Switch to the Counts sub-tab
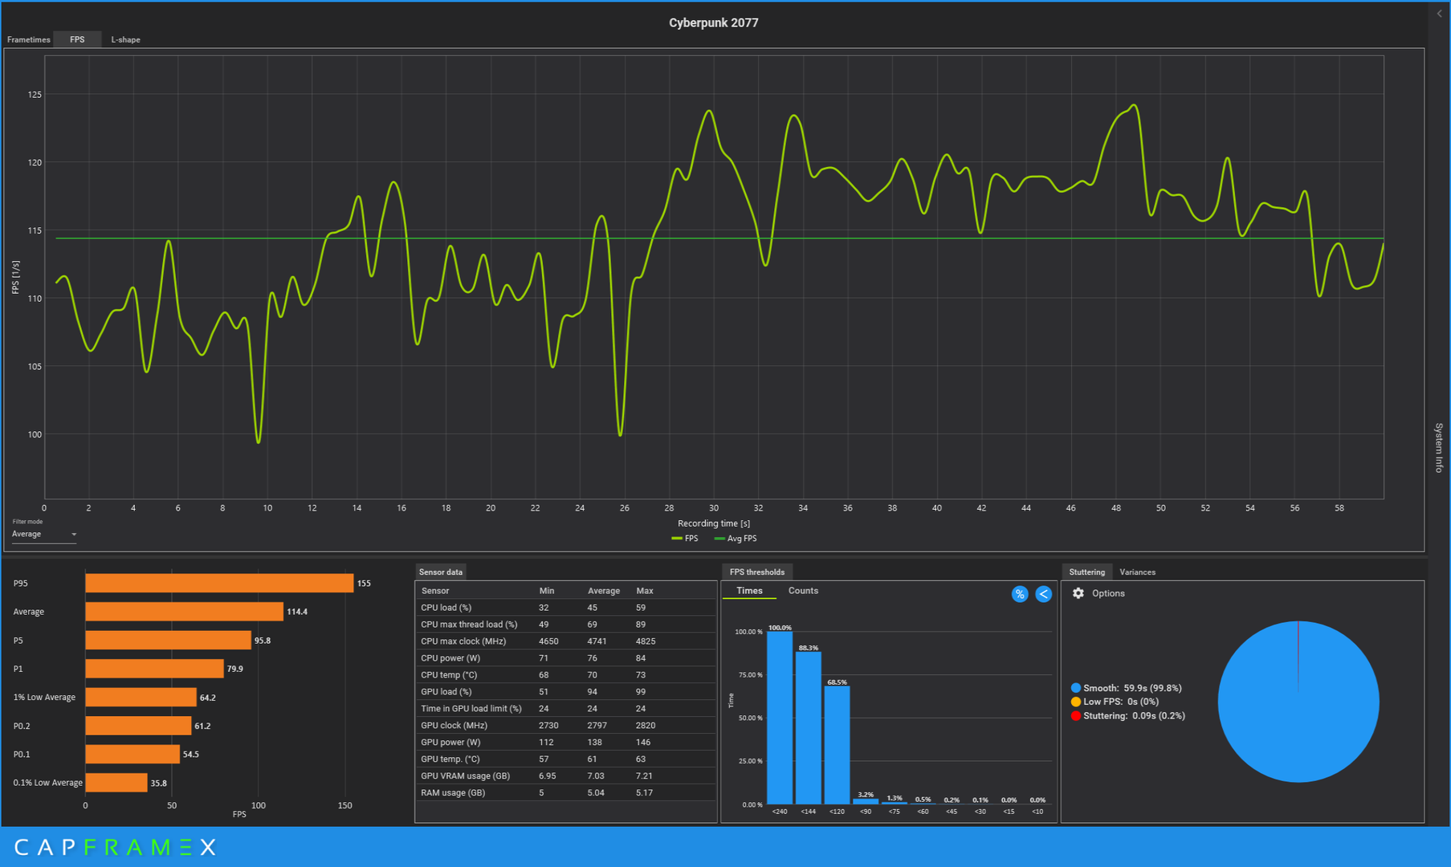Screen dimensions: 1451x867 pos(803,591)
